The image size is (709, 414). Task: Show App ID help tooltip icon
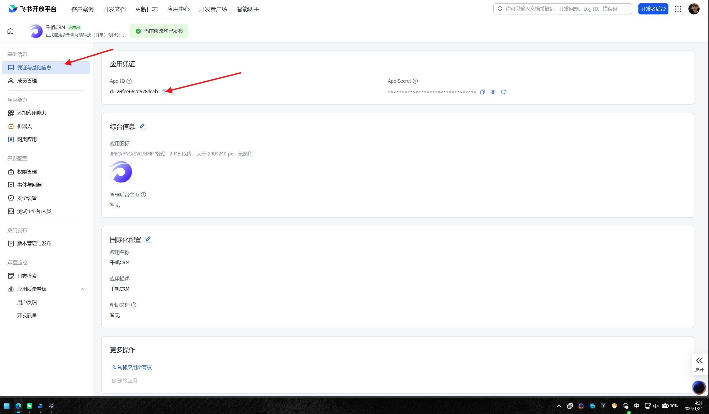pos(129,81)
